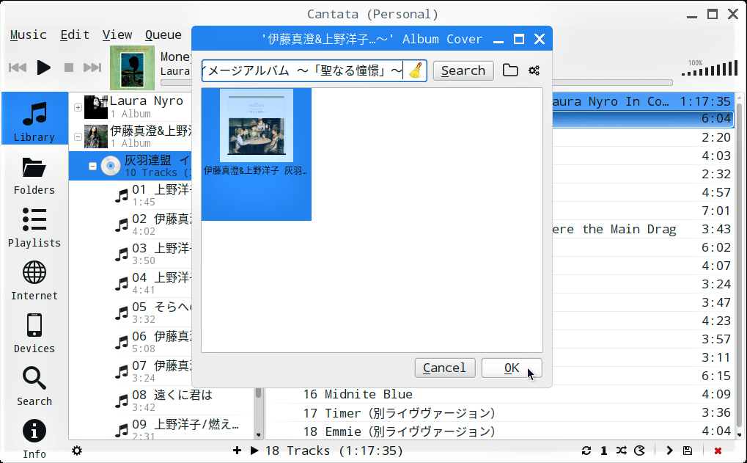The width and height of the screenshot is (747, 463).
Task: Add selection to the play queue with plus icon
Action: (x=237, y=451)
